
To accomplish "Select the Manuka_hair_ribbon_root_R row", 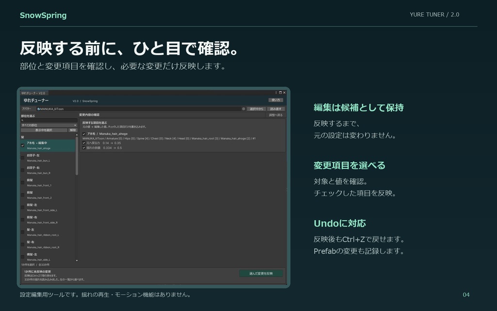I will pyautogui.click(x=48, y=244).
